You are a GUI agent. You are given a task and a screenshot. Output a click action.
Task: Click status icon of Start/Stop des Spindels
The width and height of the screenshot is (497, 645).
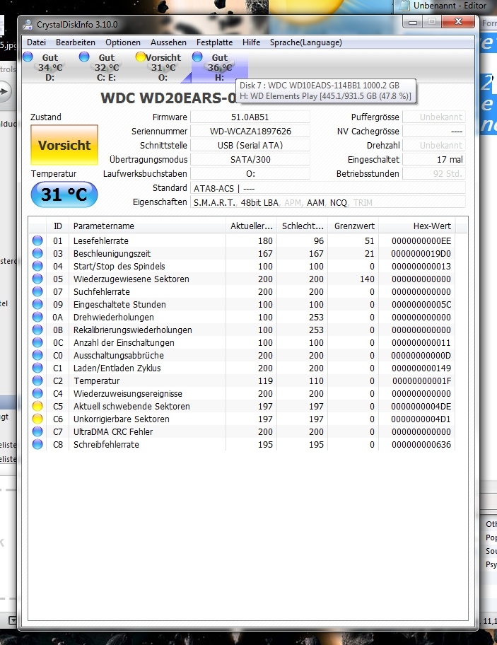(37, 266)
